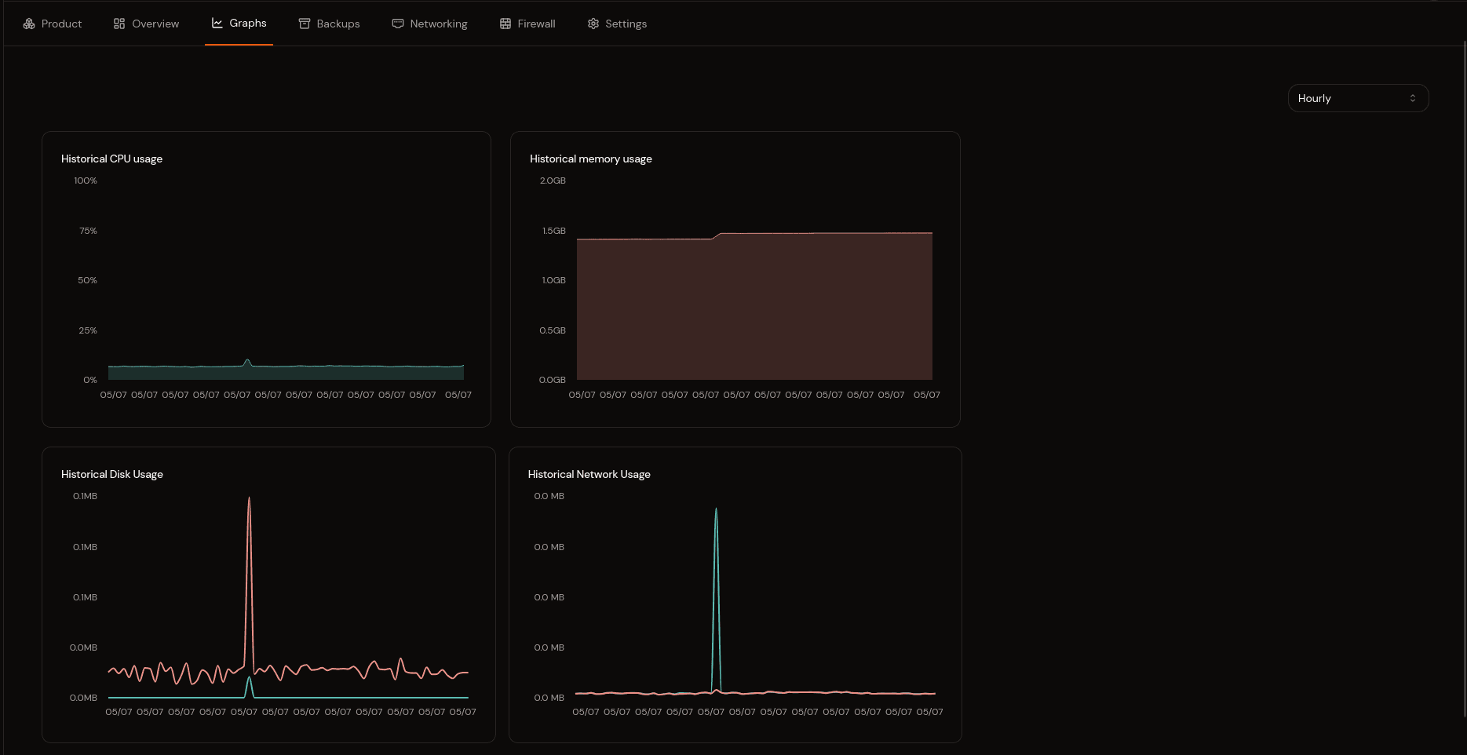This screenshot has width=1467, height=755.
Task: Click the Backups archive box icon
Action: coord(305,24)
